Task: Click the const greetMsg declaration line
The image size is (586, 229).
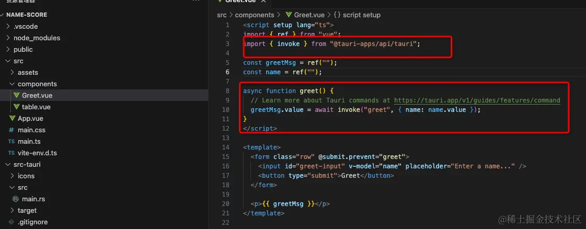Action: click(x=290, y=63)
